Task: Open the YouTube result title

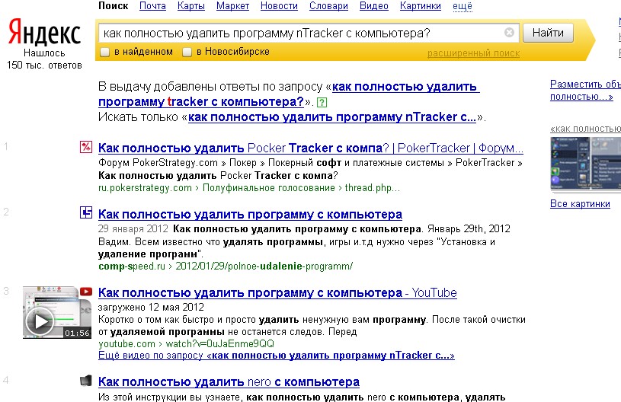Action: (277, 293)
